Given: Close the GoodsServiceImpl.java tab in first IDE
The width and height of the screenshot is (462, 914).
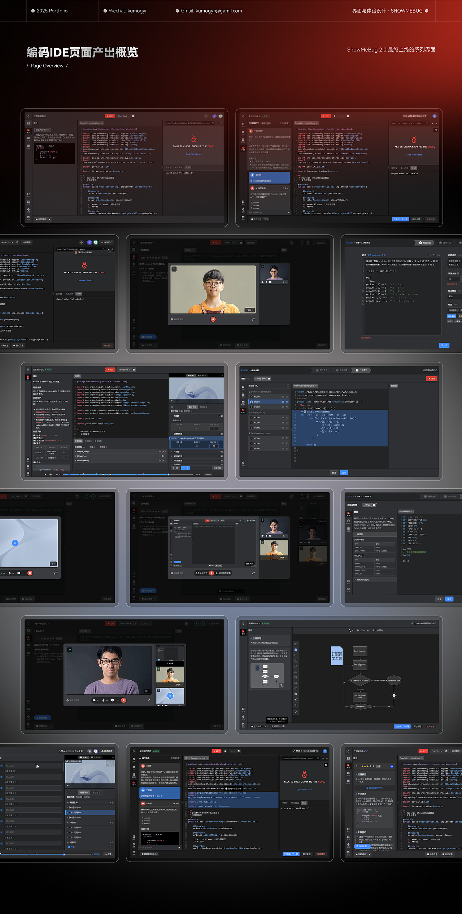Looking at the screenshot, I should point(102,123).
